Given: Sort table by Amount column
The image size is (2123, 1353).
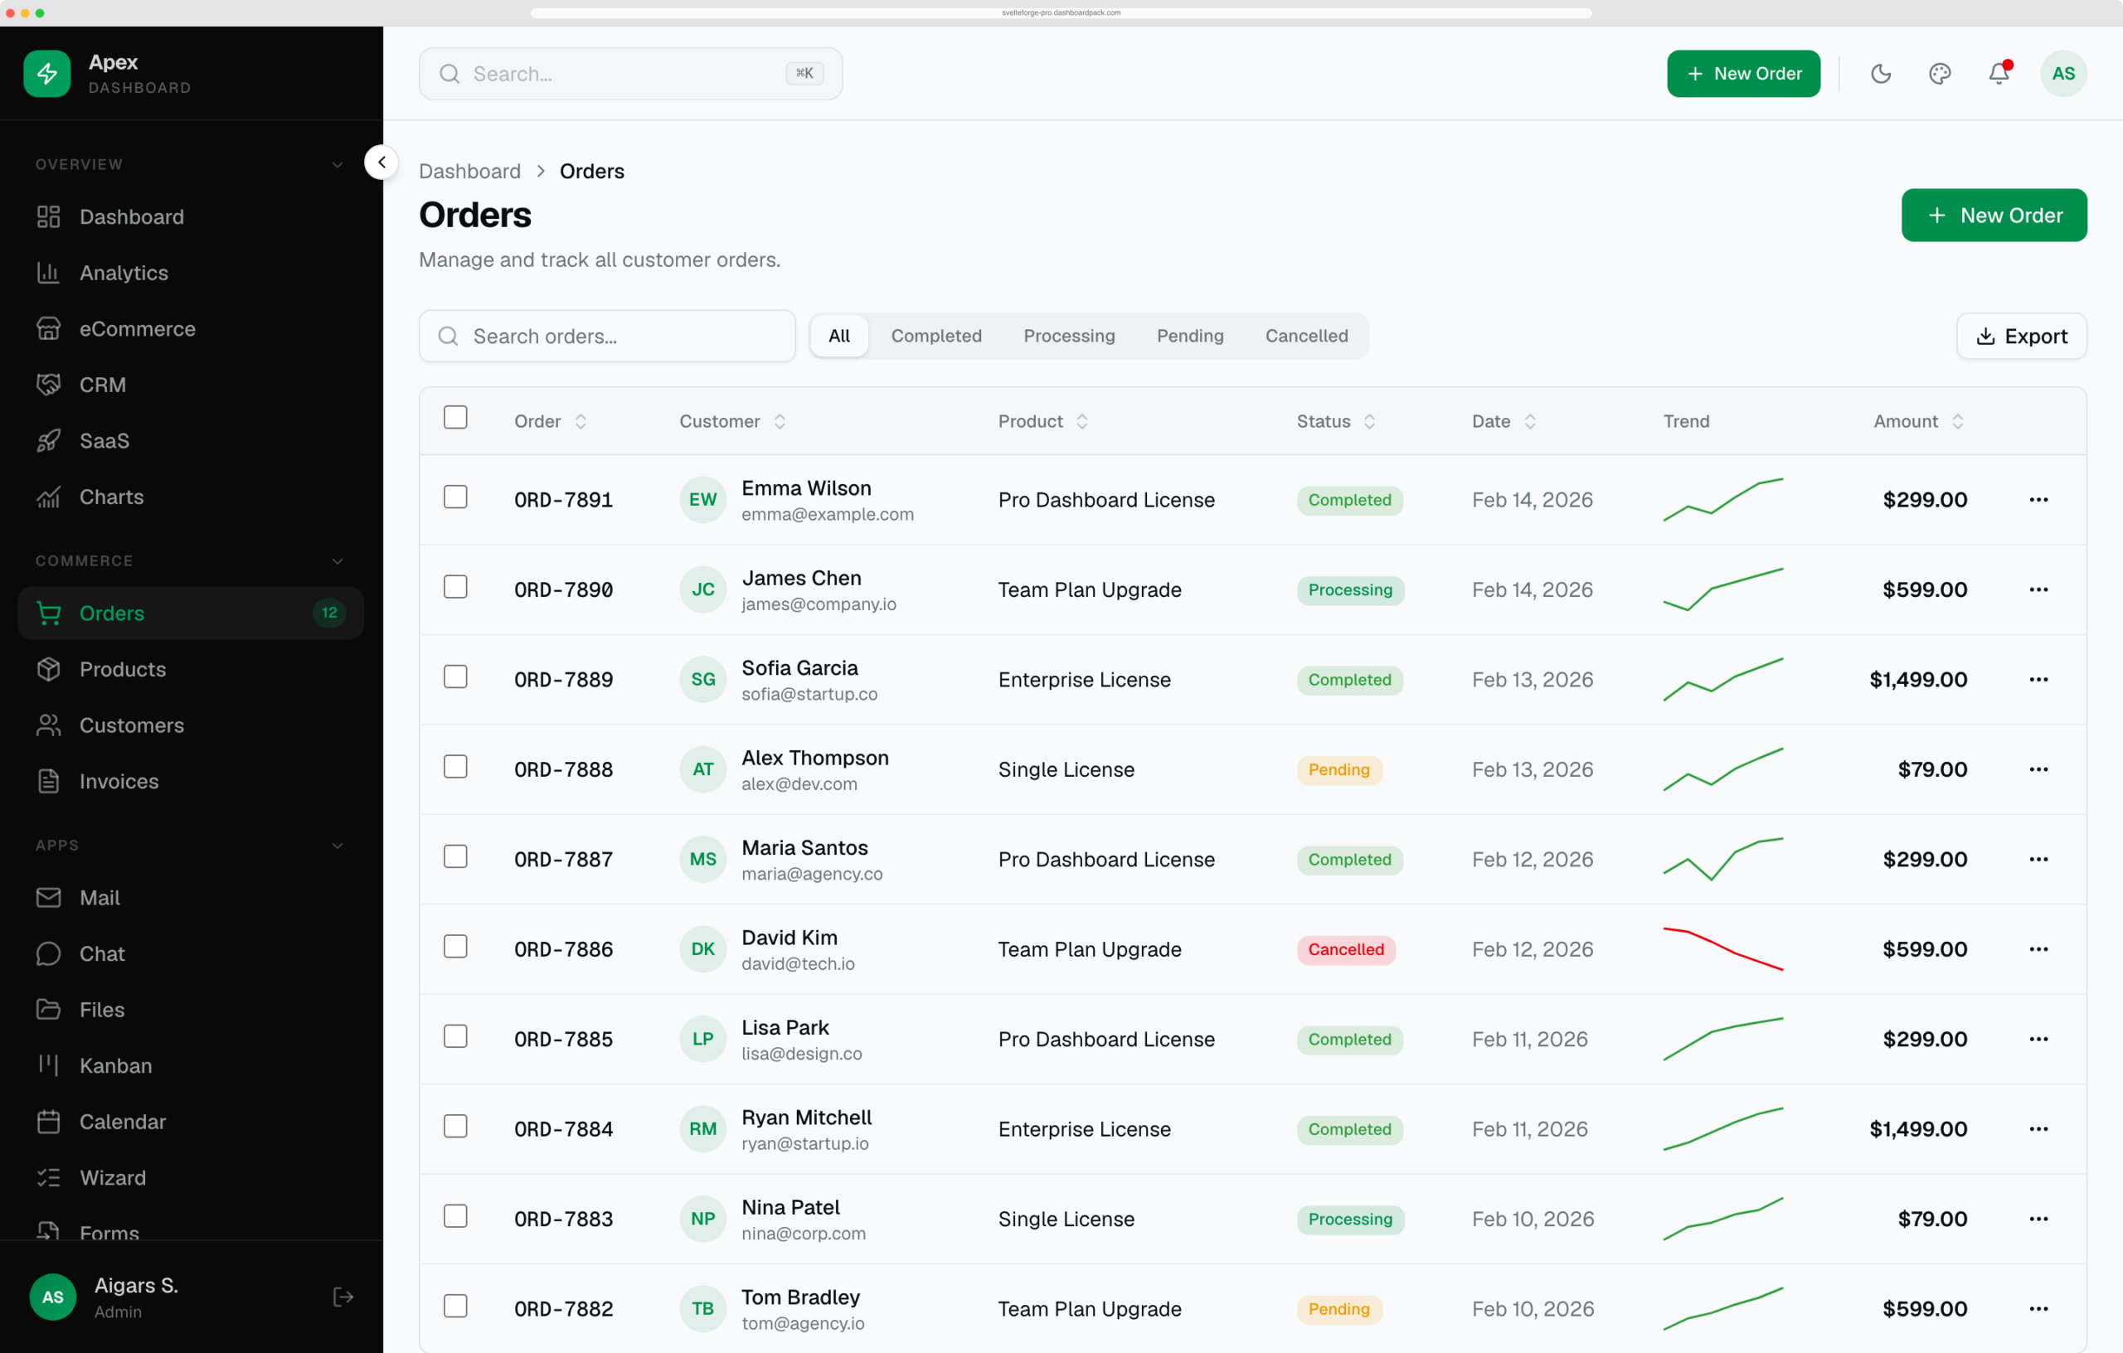Looking at the screenshot, I should pyautogui.click(x=1918, y=421).
